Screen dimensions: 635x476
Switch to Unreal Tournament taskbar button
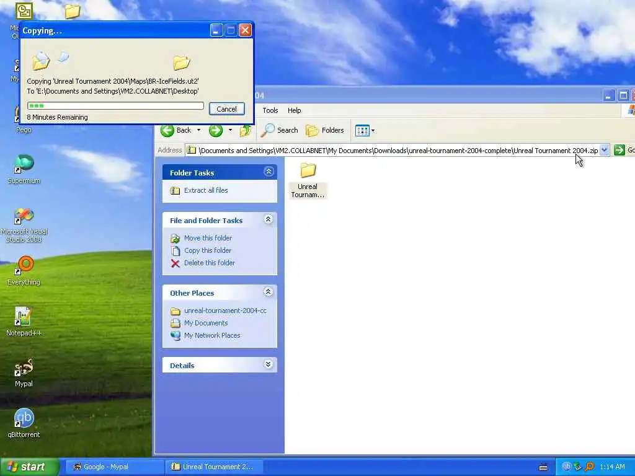[x=215, y=467]
